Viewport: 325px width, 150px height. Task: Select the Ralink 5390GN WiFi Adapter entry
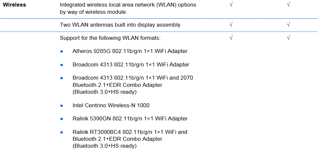(x=130, y=118)
